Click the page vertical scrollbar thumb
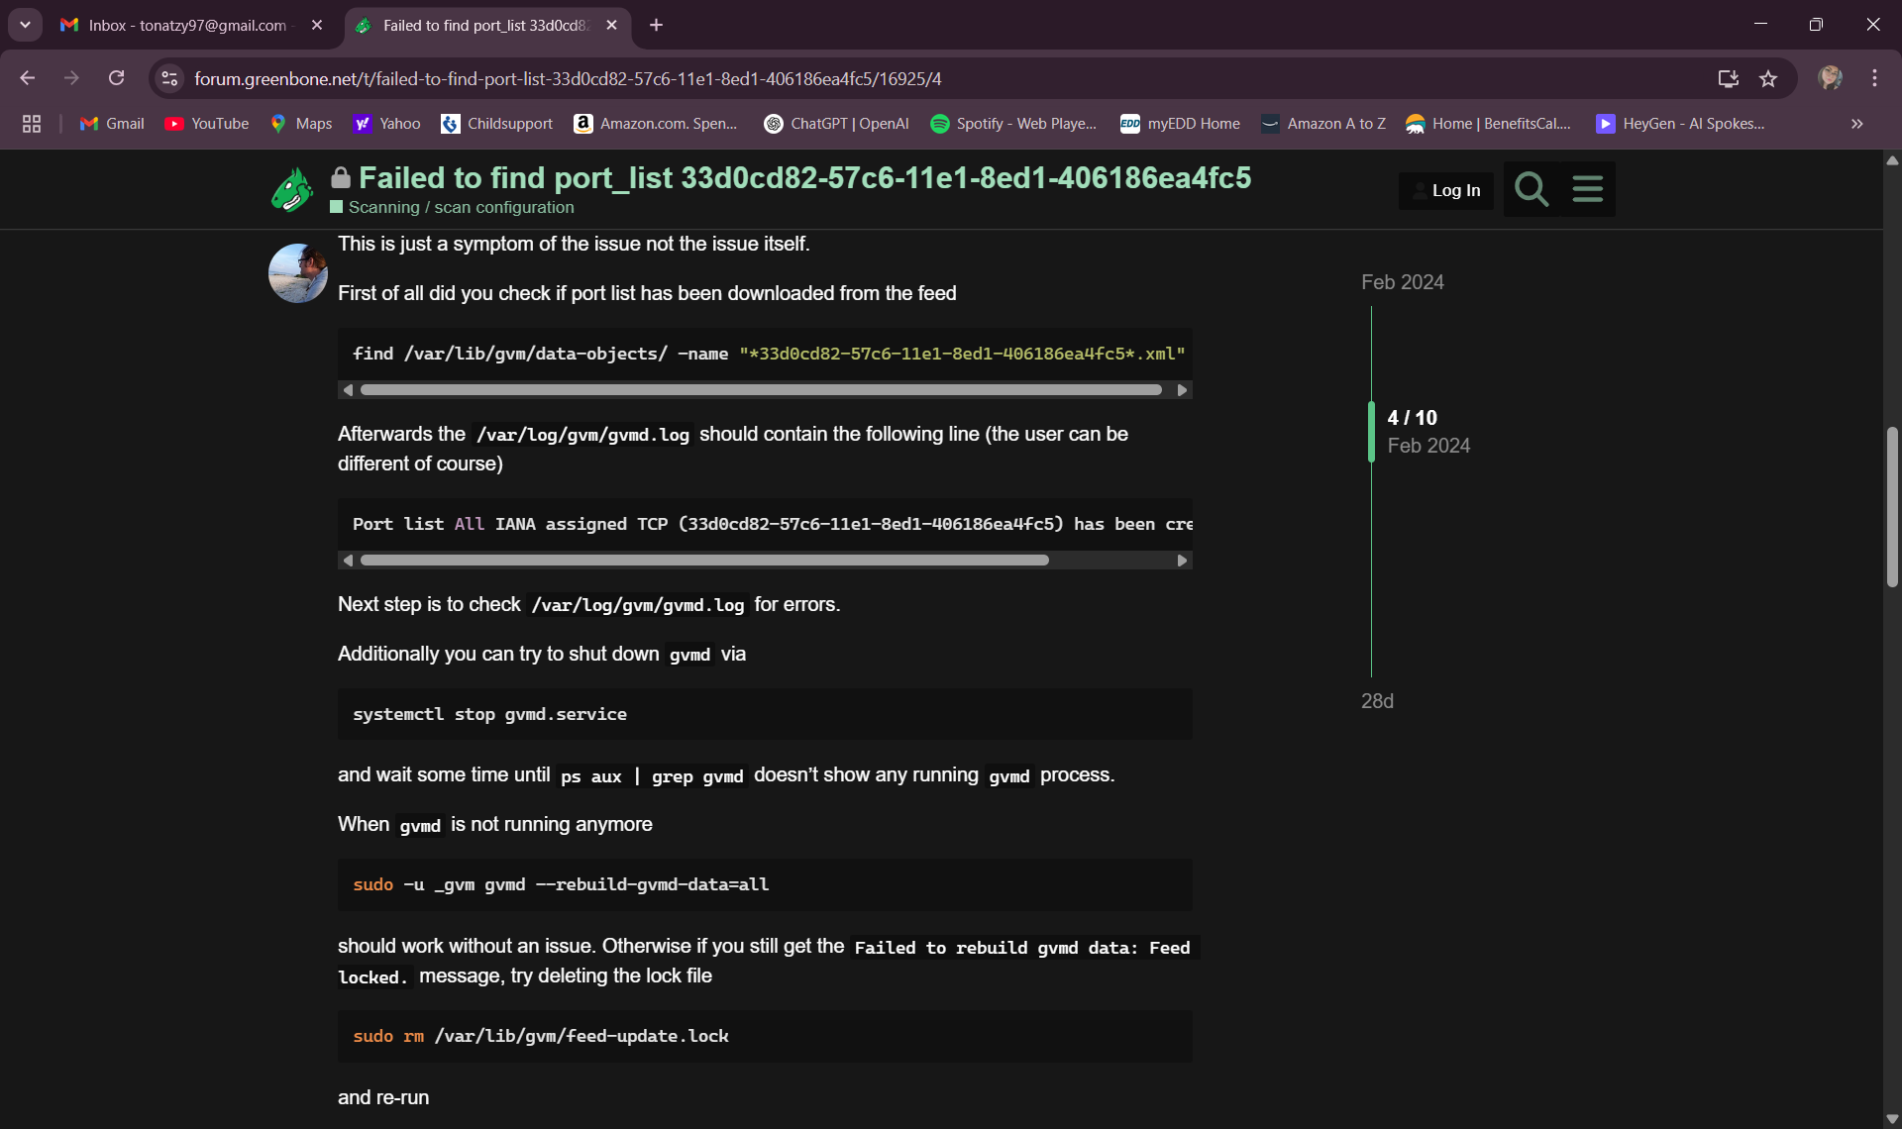 coord(1892,506)
